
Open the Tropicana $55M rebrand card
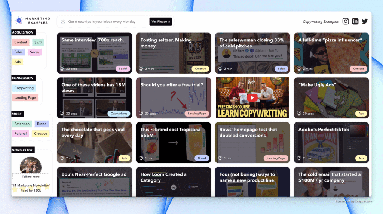click(174, 143)
